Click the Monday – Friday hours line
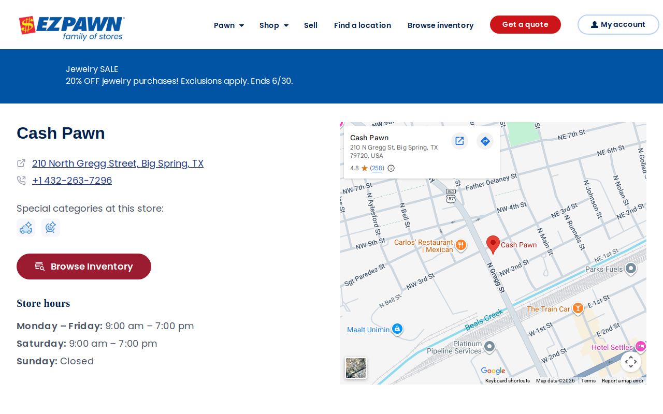 click(105, 326)
